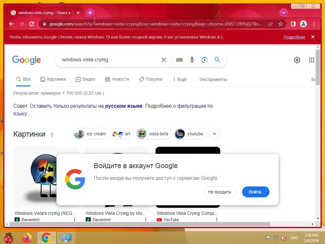This screenshot has width=325, height=244.
Task: Open the Подробнее link in warning bar
Action: 294,37
